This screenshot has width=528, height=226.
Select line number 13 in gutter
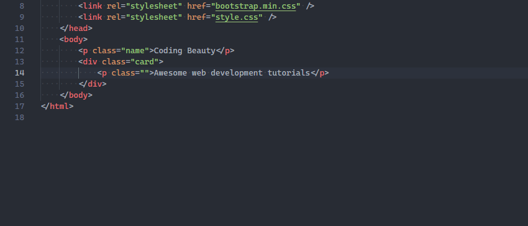coord(19,61)
